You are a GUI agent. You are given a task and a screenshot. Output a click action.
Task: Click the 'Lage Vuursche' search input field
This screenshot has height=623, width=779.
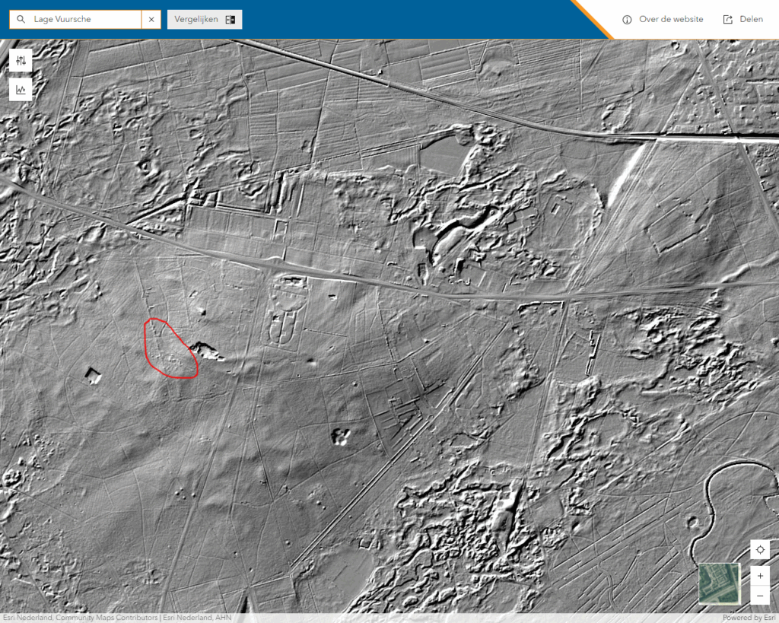pos(84,20)
